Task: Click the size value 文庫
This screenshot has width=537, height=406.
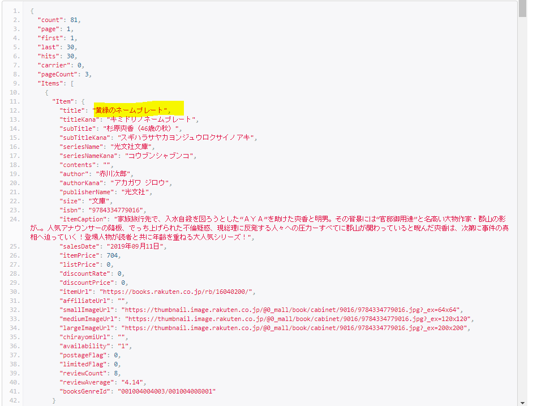Action: pyautogui.click(x=99, y=201)
